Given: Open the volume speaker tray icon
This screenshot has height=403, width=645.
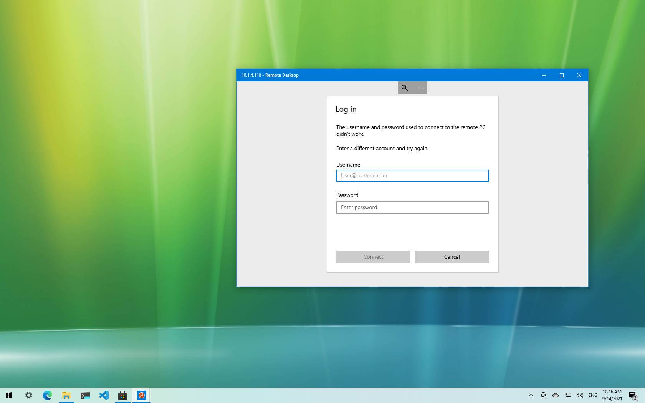Looking at the screenshot, I should coord(580,395).
